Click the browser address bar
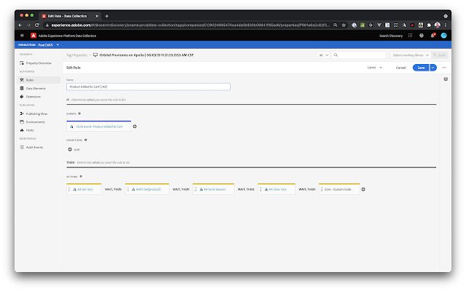The width and height of the screenshot is (466, 291). [x=190, y=25]
